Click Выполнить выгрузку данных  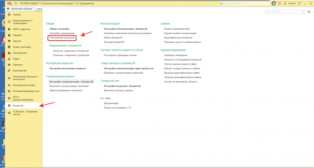[x=119, y=90]
